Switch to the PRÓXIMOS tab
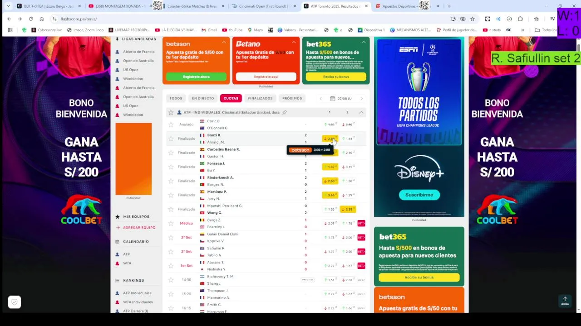The height and width of the screenshot is (326, 581). pos(292,98)
